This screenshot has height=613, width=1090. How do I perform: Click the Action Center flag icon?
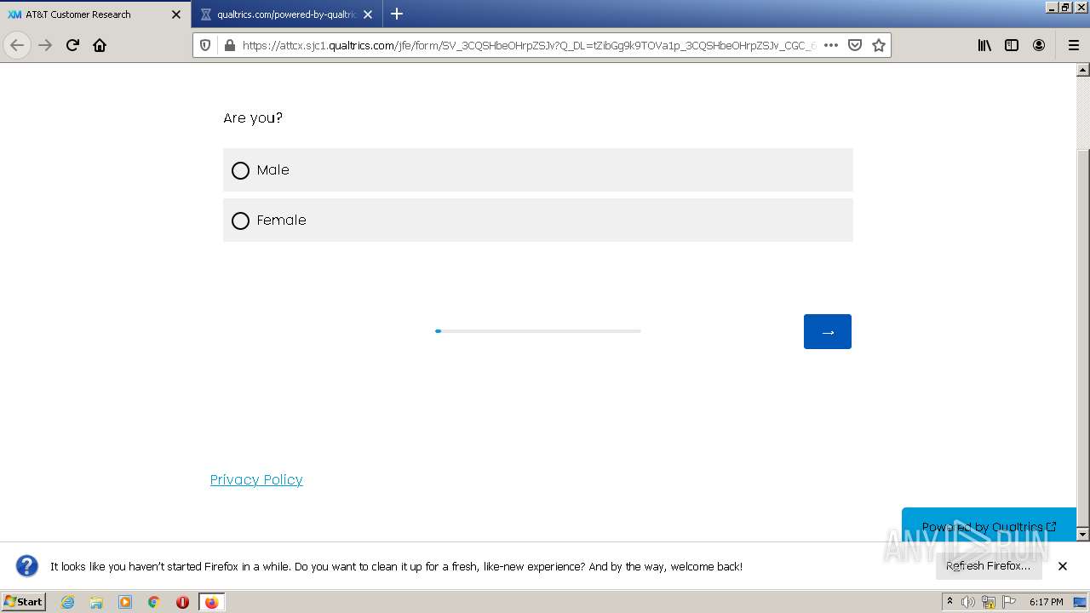click(x=1009, y=602)
